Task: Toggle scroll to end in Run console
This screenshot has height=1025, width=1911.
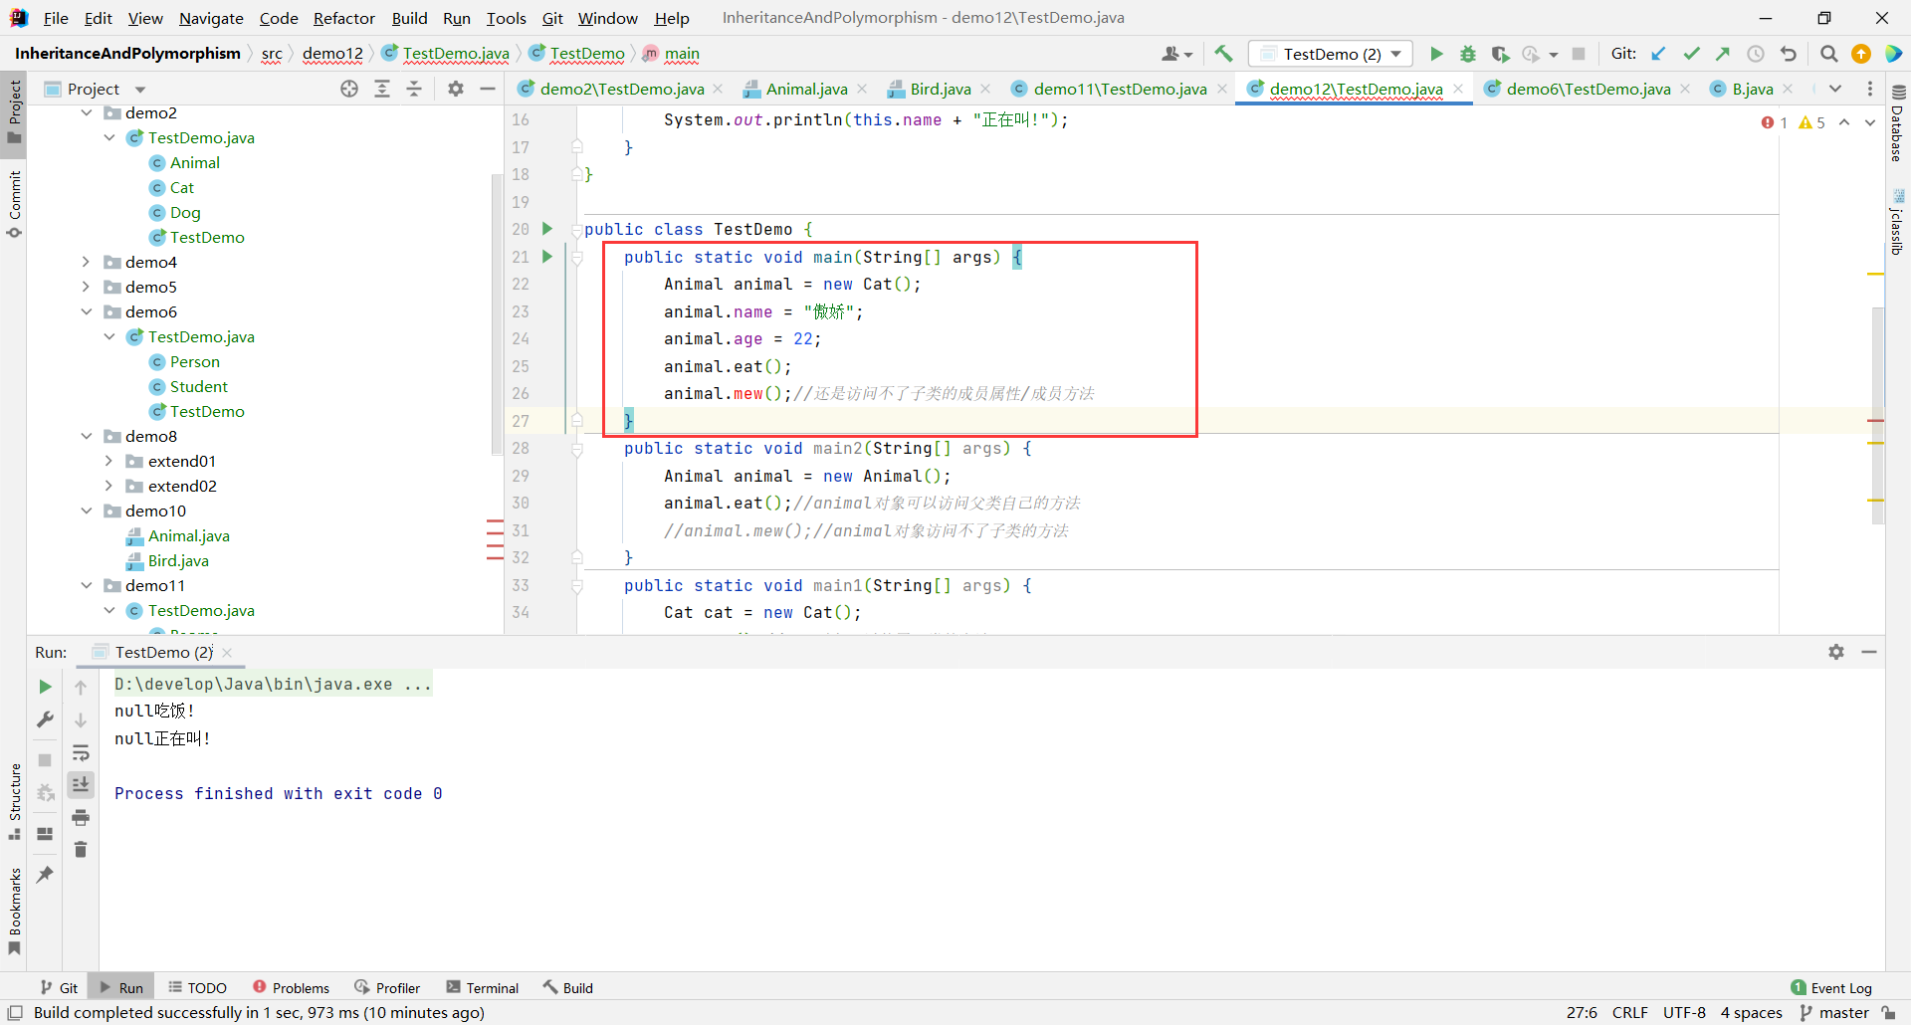Action: (81, 785)
